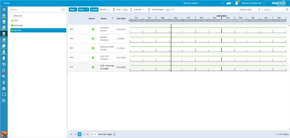Image resolution: width=290 pixels, height=138 pixels.
Task: Open the Default view dropdown
Action: point(250,9)
